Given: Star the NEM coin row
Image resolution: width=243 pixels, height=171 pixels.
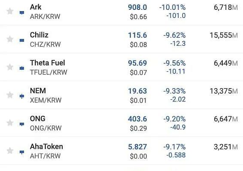Looking at the screenshot, I should click(x=10, y=95).
